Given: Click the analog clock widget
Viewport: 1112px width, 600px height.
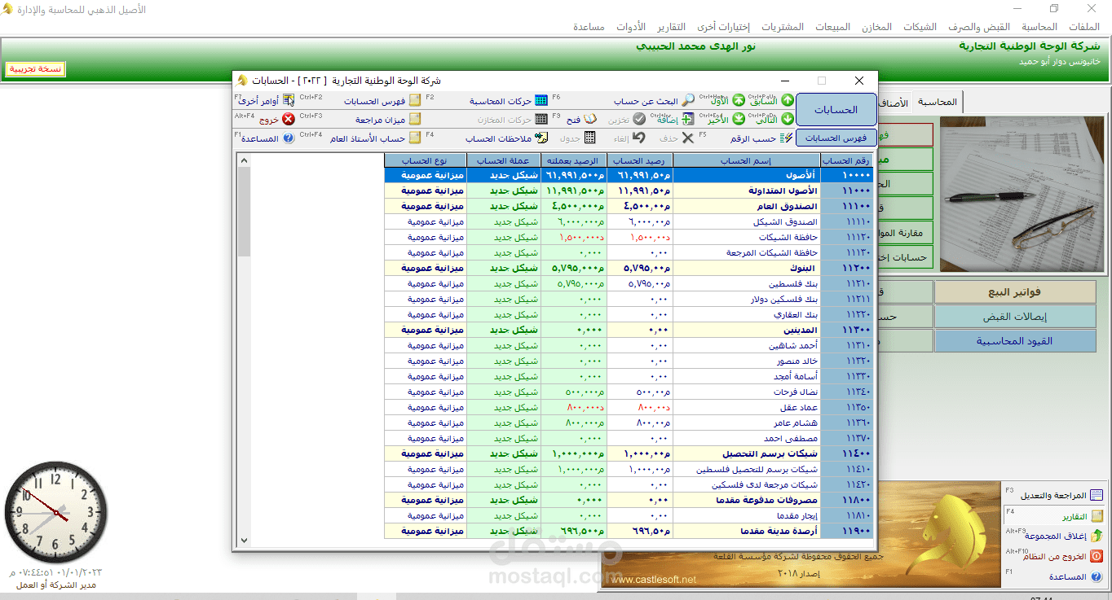Looking at the screenshot, I should 56,513.
